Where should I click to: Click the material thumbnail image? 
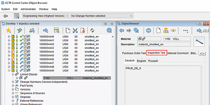pyautogui.click(x=199, y=41)
